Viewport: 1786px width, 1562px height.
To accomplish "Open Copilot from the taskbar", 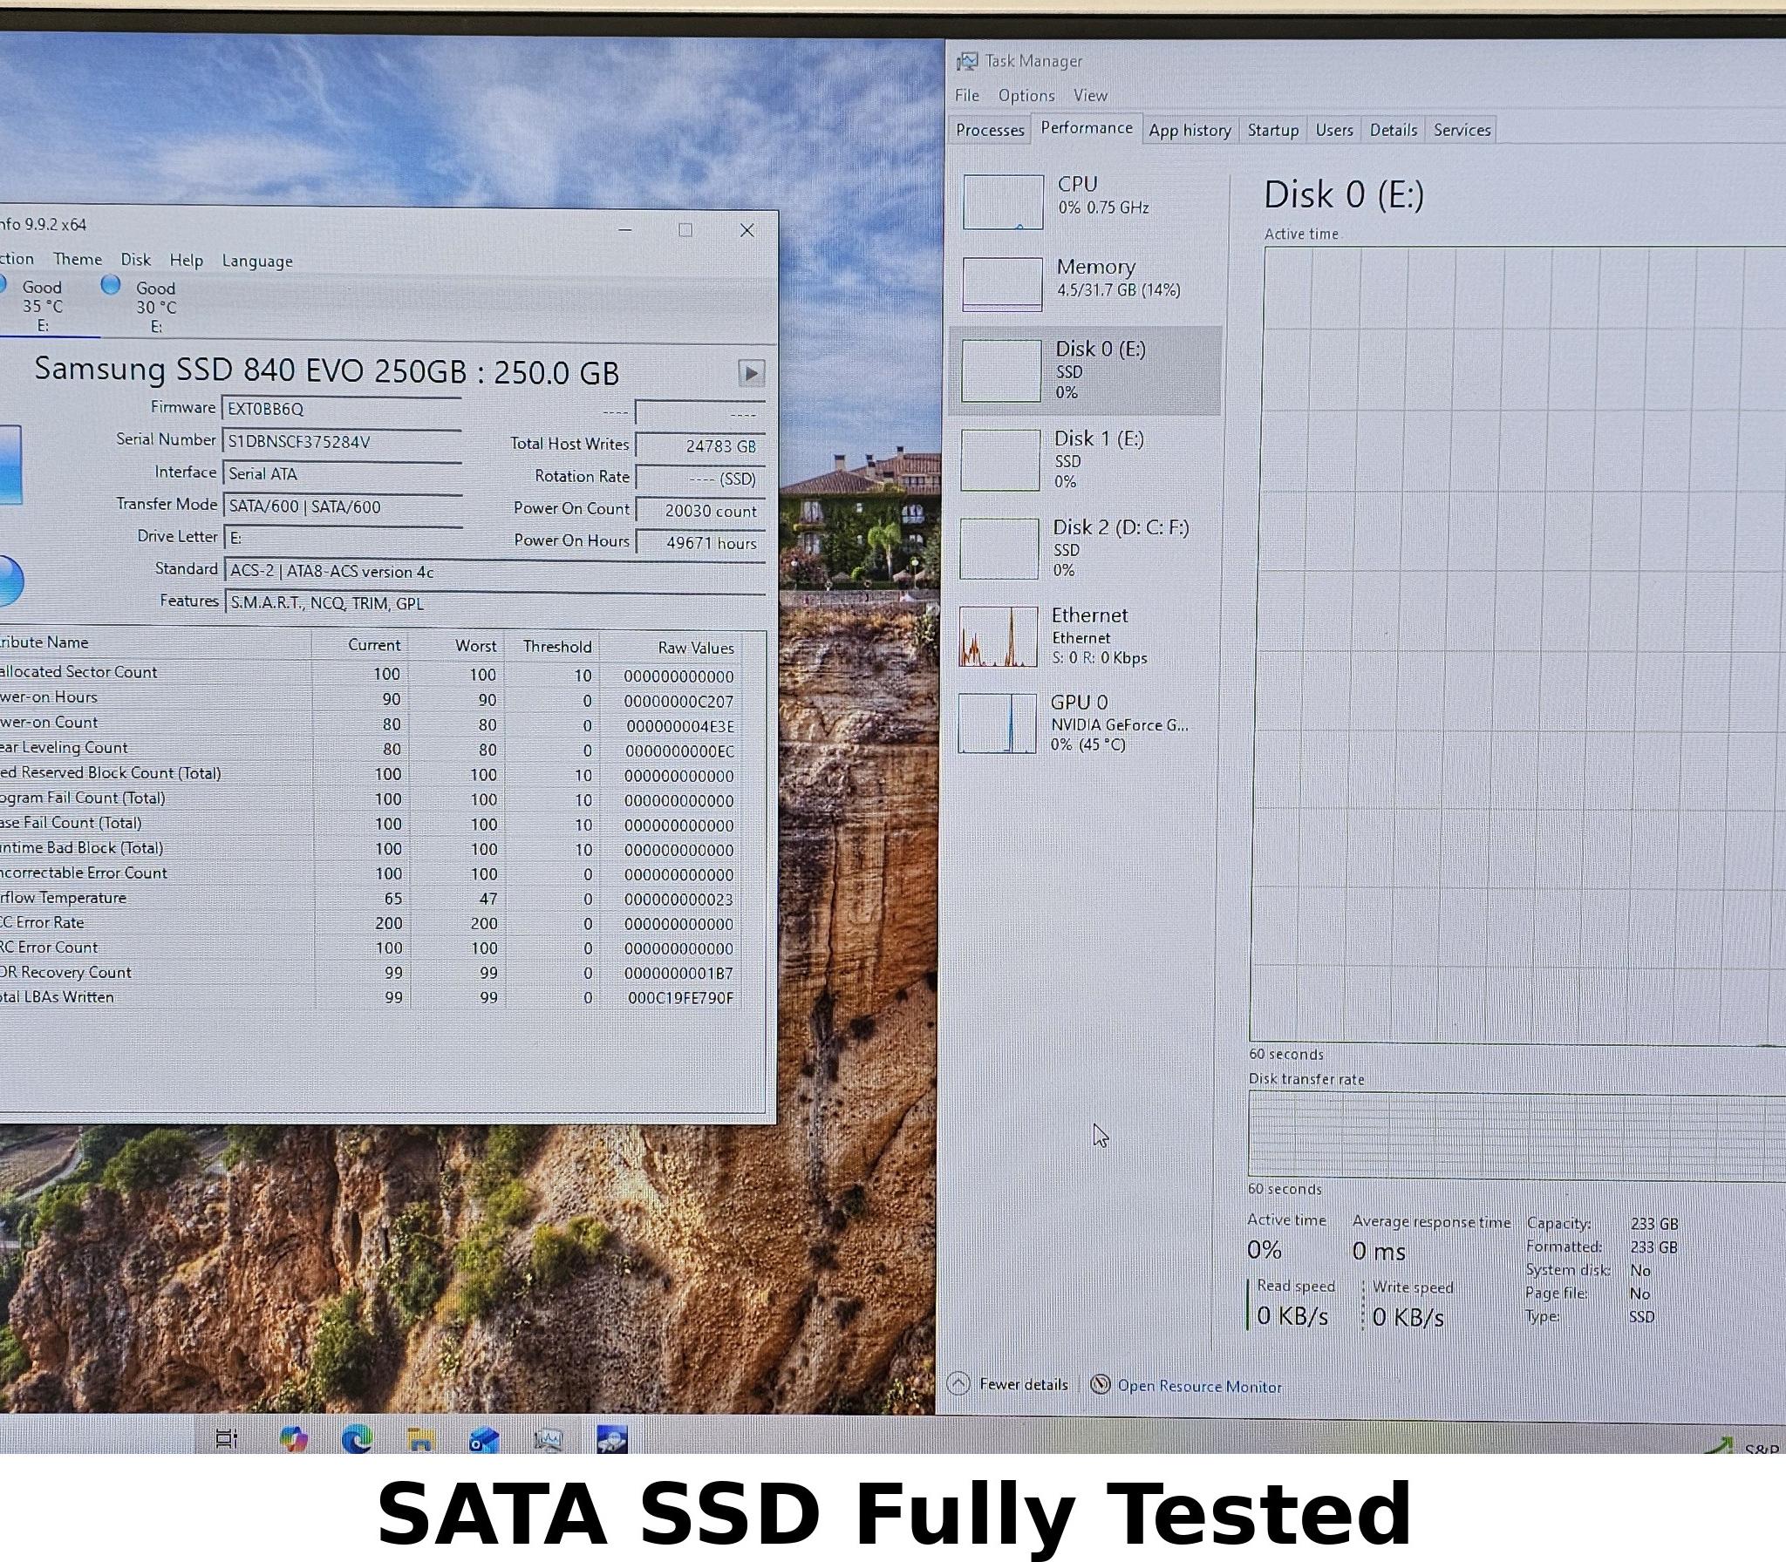I will click(293, 1439).
